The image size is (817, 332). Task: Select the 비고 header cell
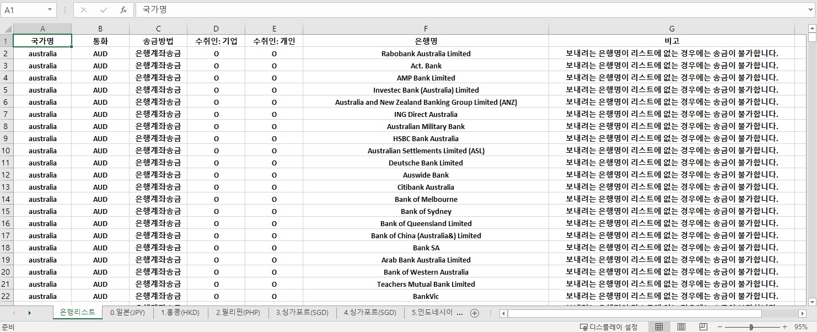point(672,41)
